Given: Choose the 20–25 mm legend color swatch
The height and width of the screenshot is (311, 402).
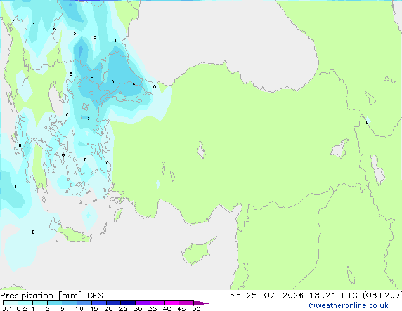Looking at the screenshot, I should click(113, 303).
